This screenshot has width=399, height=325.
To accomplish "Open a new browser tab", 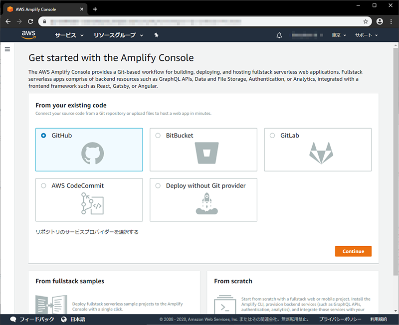I will [x=95, y=9].
